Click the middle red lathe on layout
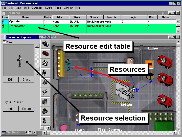Screen dimensions: 182x137 click(x=165, y=79)
